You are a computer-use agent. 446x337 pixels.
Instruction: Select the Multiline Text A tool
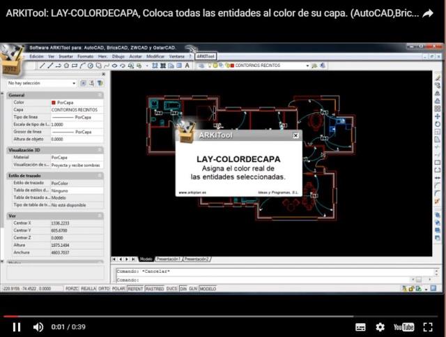[187, 66]
